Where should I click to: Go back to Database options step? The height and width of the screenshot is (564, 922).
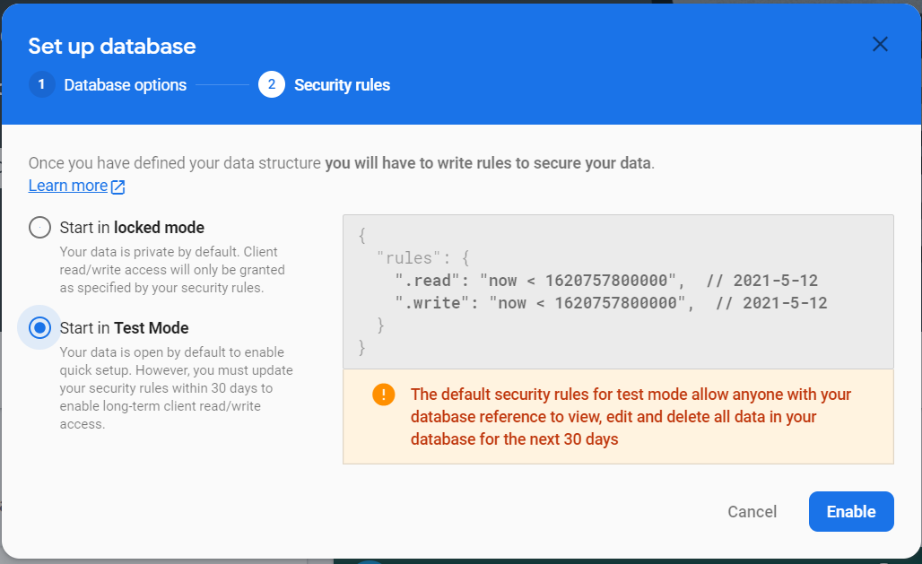[125, 85]
